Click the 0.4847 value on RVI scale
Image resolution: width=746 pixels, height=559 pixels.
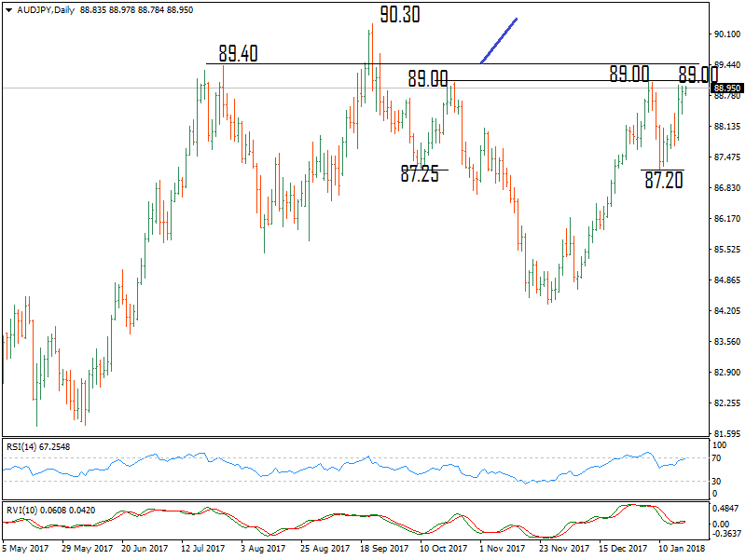click(725, 509)
